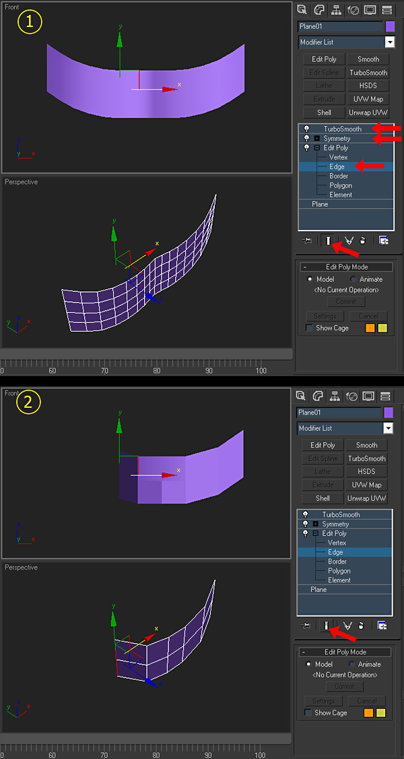Toggle Edit Poly lightbulb in upper screenshot
The image size is (404, 759).
coord(306,148)
